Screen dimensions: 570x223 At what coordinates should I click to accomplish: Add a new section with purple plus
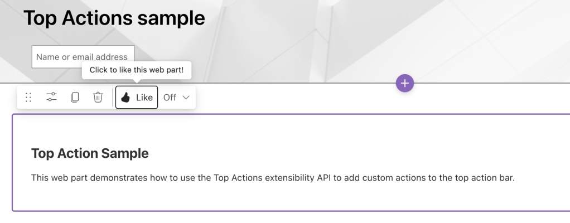click(x=405, y=84)
